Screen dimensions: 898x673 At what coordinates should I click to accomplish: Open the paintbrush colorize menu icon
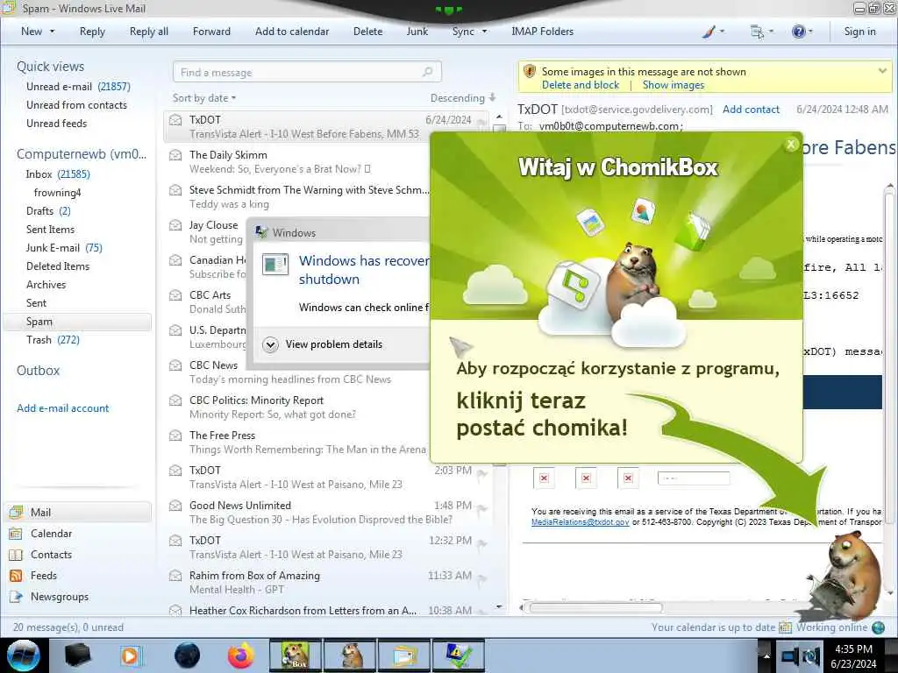(709, 32)
